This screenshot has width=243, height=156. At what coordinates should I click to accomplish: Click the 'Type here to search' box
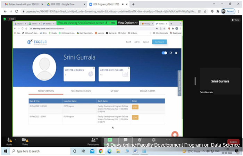(40, 151)
